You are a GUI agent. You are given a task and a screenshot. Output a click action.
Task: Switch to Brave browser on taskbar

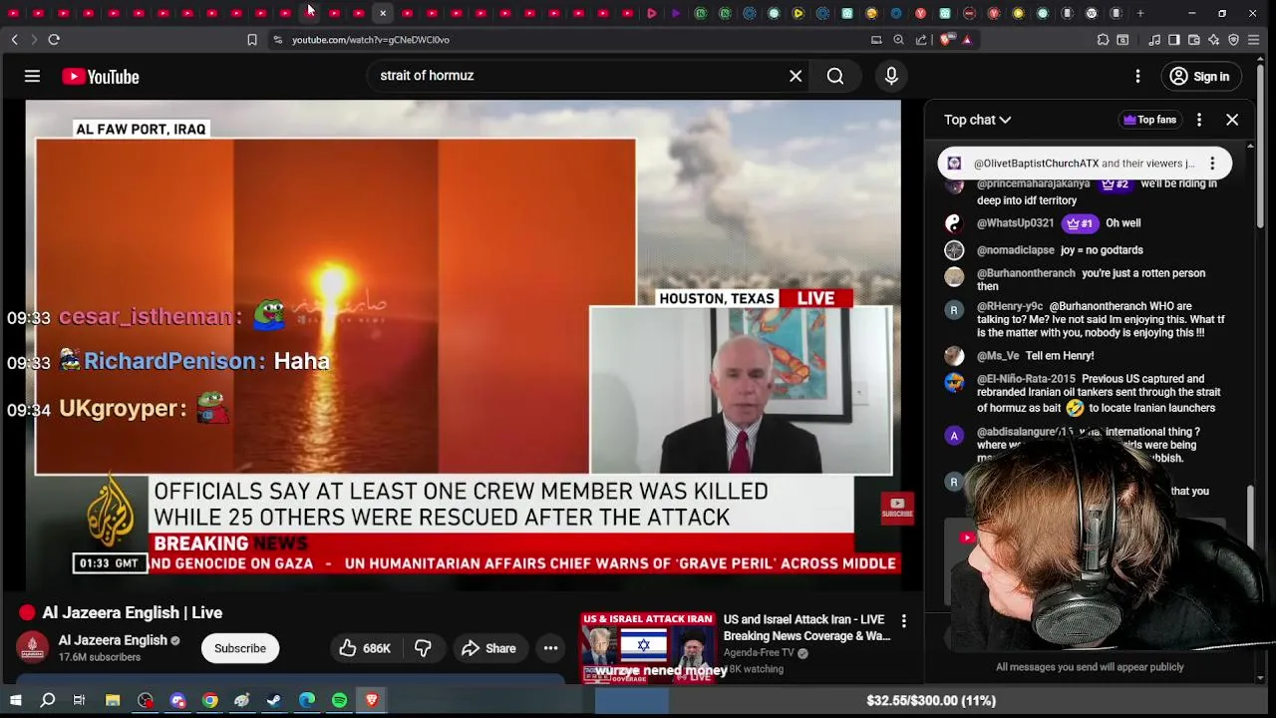(x=371, y=701)
